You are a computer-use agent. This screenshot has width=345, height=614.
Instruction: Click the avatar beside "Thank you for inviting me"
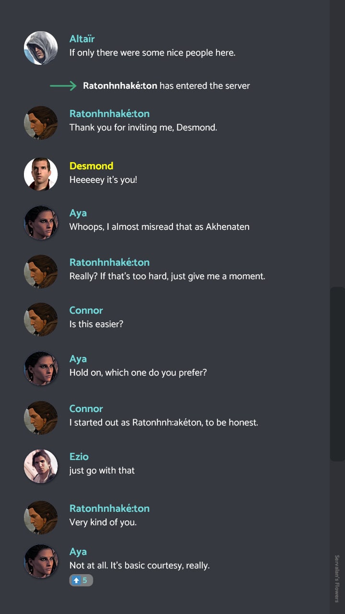[41, 123]
